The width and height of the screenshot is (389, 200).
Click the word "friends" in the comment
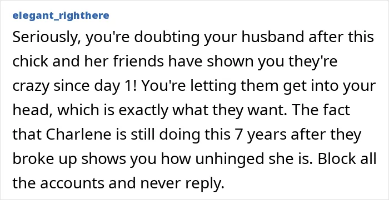click(x=138, y=61)
